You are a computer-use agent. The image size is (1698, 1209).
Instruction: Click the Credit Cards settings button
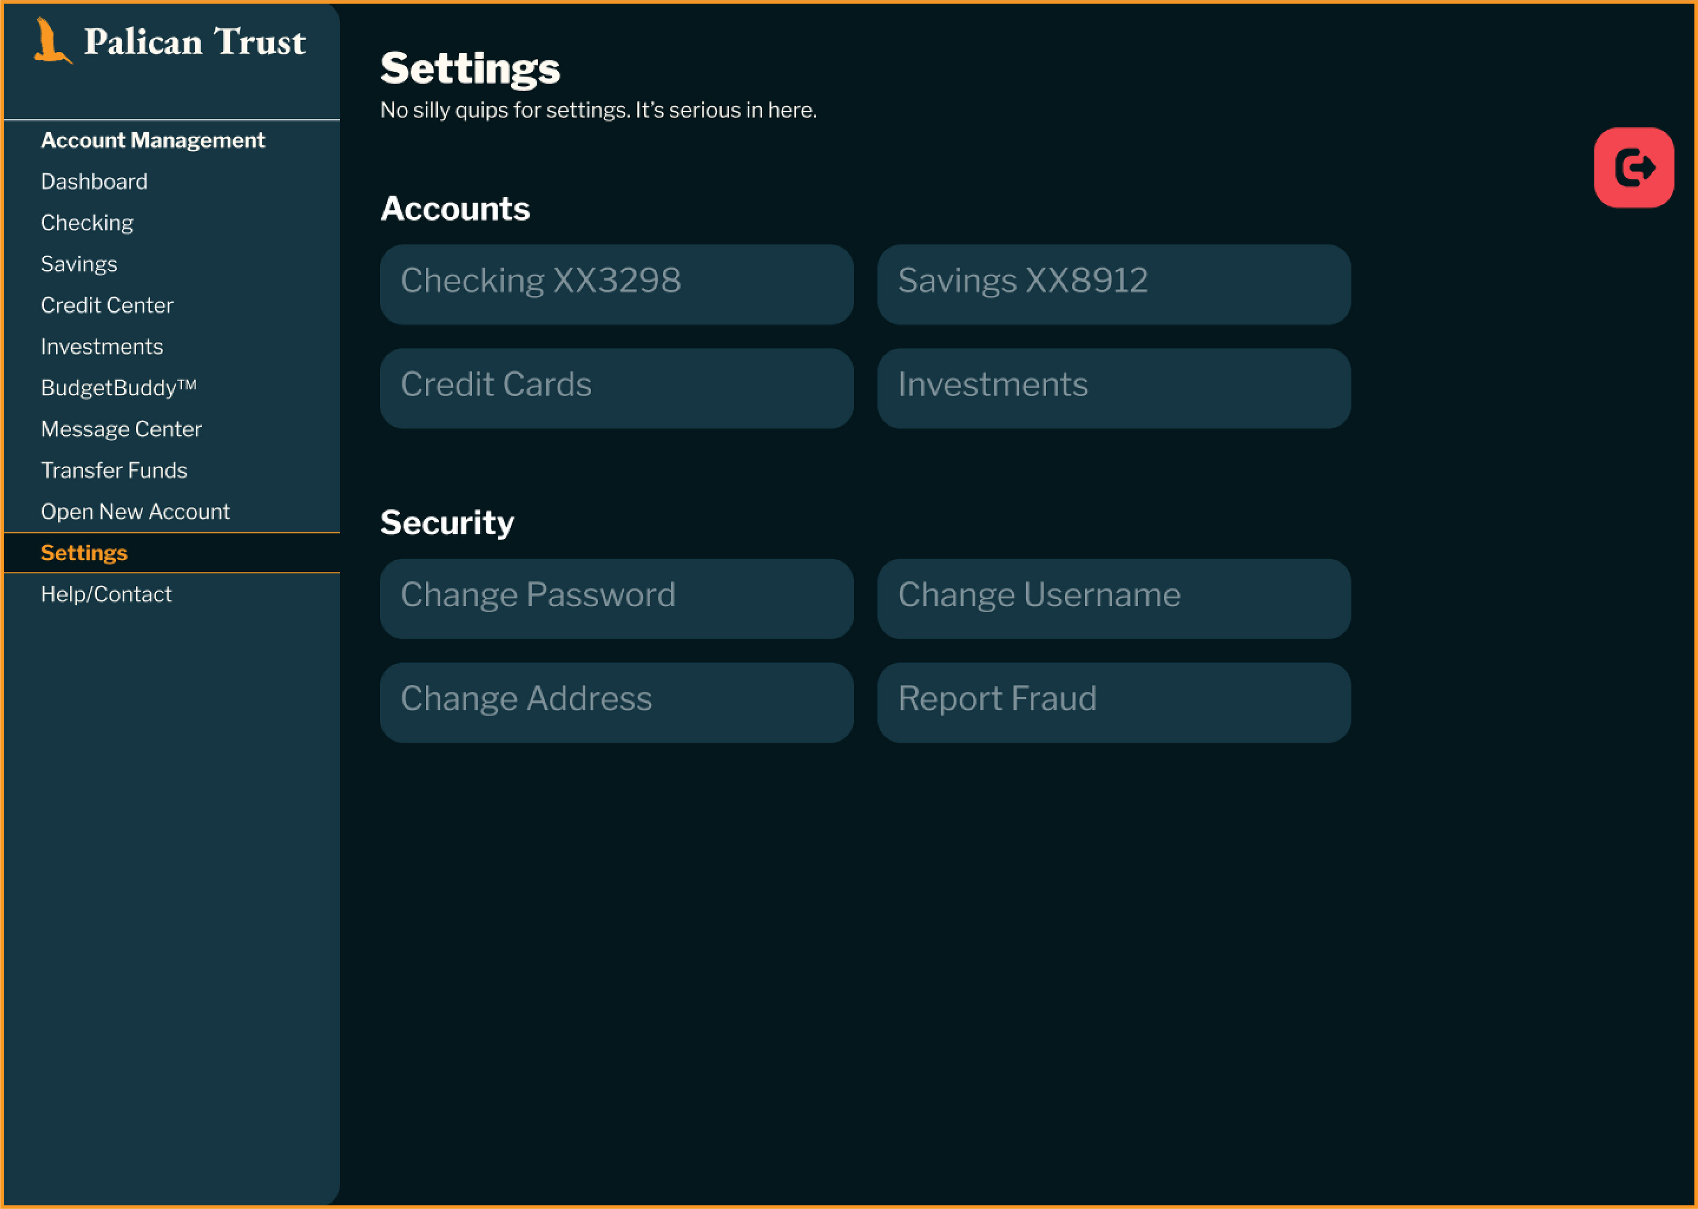coord(616,389)
